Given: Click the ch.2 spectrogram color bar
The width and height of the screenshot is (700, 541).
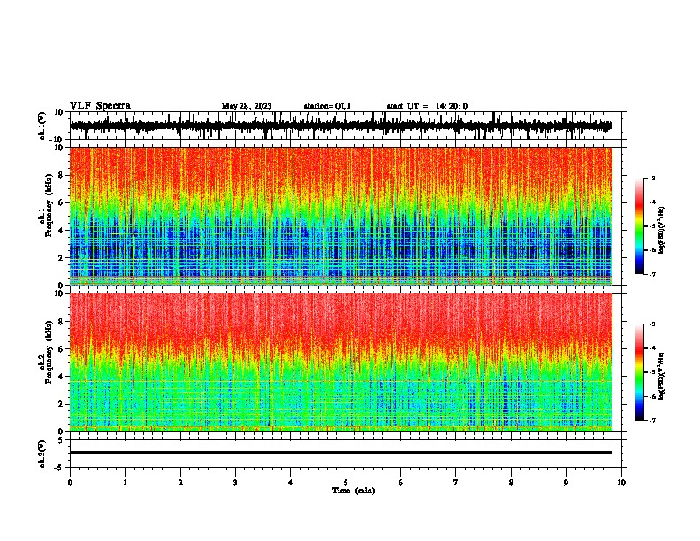Looking at the screenshot, I should pyautogui.click(x=640, y=372).
